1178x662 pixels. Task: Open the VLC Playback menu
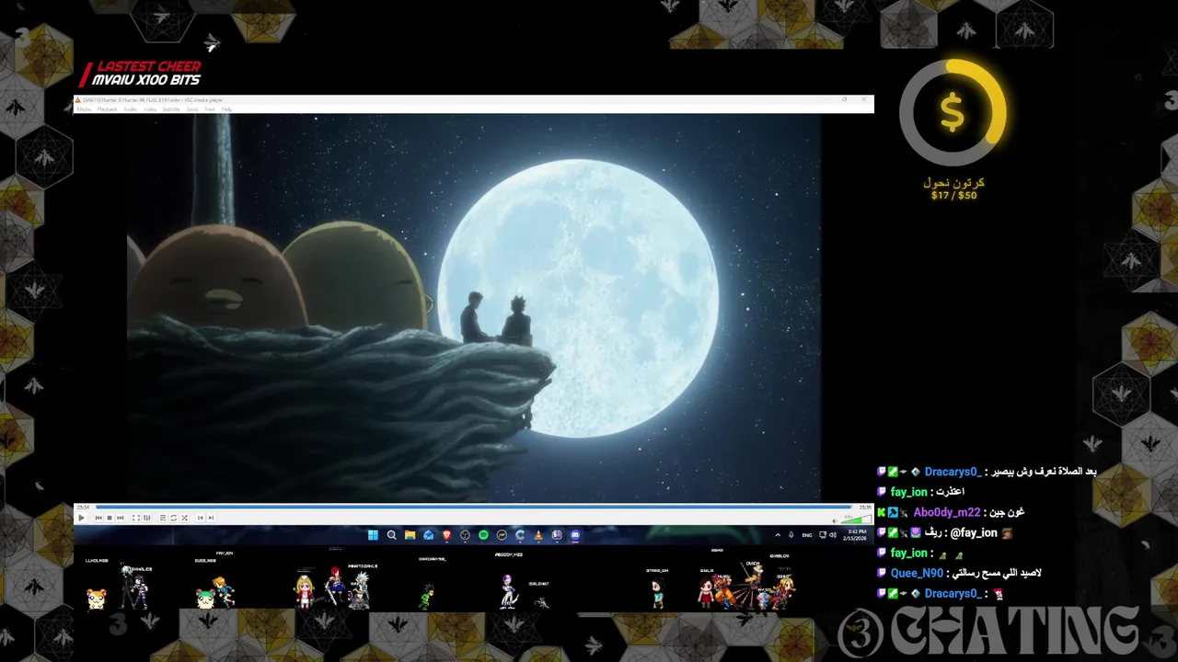tap(107, 109)
